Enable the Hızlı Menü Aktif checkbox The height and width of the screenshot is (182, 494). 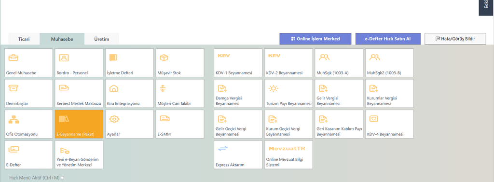pyautogui.click(x=62, y=178)
